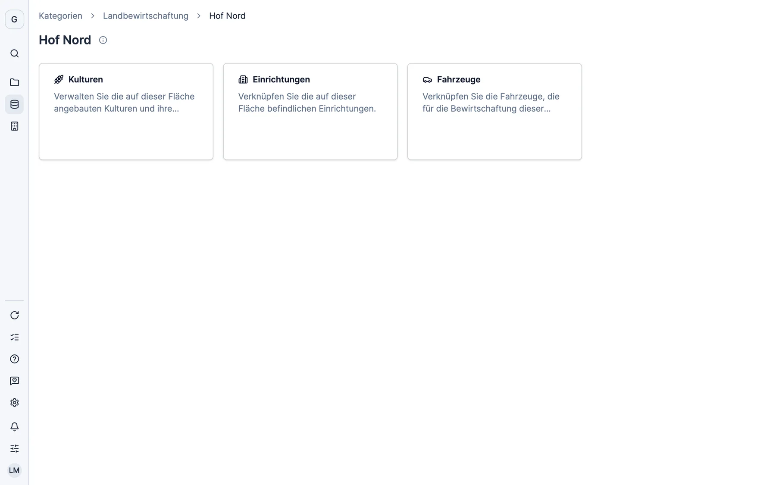Viewport: 776px width, 485px height.
Task: Click the car icon on Fahrzeuge card
Action: point(427,79)
